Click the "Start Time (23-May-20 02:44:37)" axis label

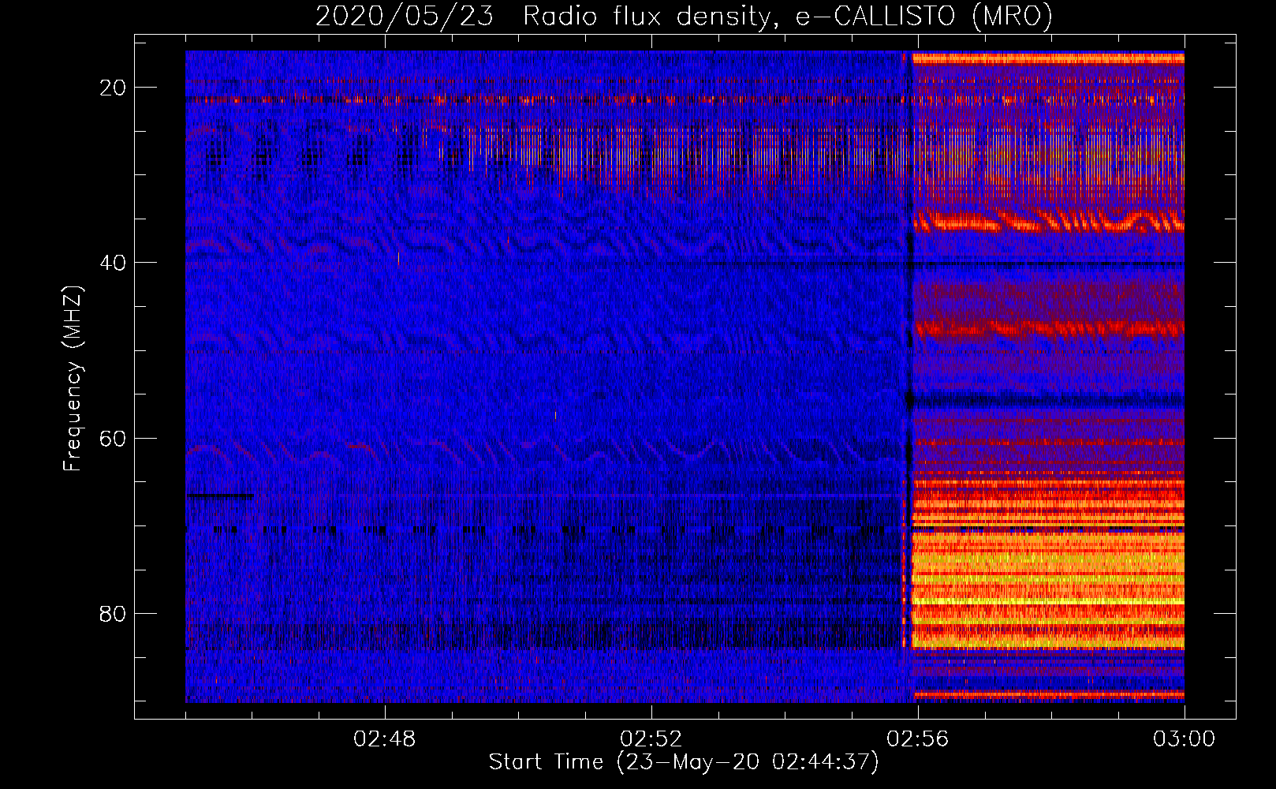click(684, 762)
